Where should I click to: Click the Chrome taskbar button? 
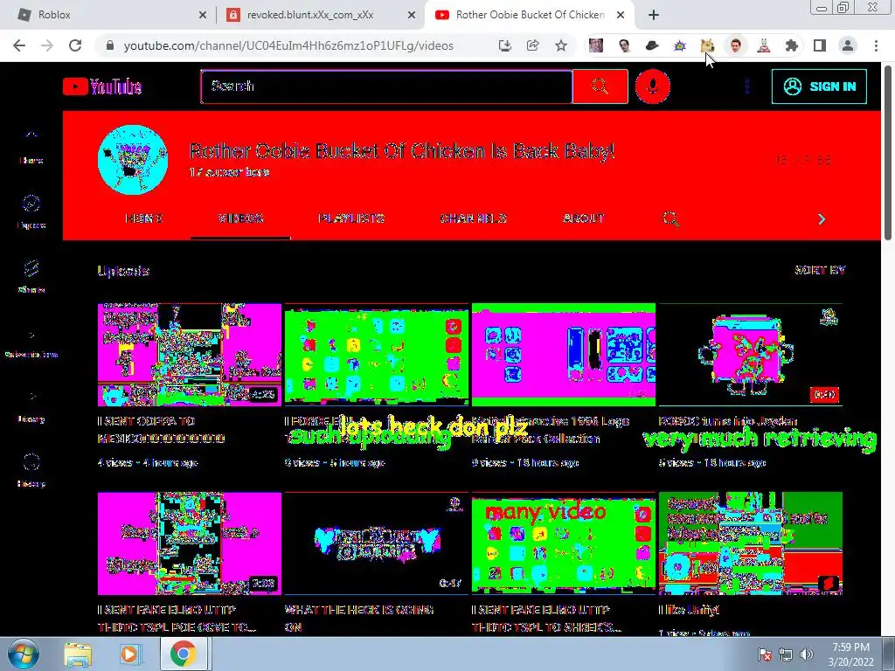[x=183, y=654]
